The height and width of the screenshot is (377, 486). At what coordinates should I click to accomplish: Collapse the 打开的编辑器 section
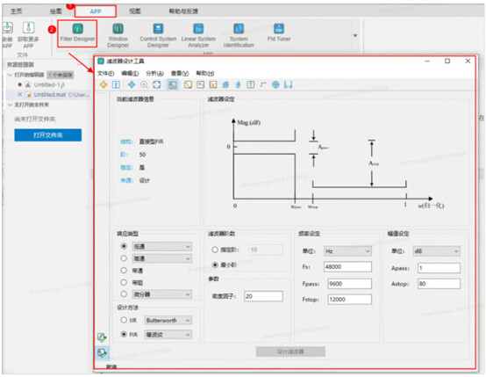coord(10,75)
